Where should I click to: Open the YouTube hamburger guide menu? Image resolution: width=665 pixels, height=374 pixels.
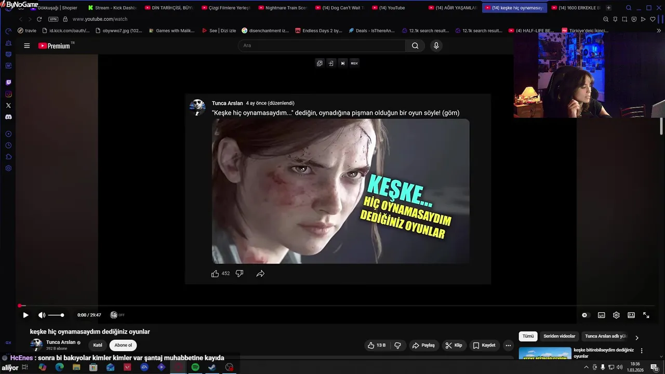pos(26,46)
